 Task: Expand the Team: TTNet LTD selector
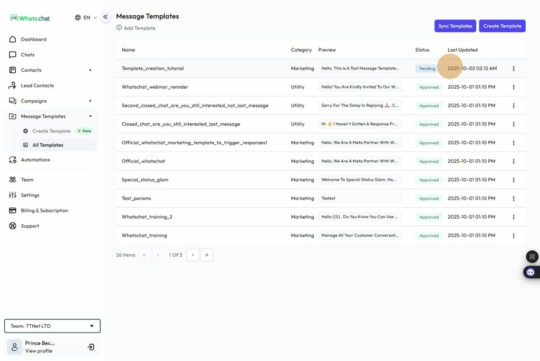point(52,326)
